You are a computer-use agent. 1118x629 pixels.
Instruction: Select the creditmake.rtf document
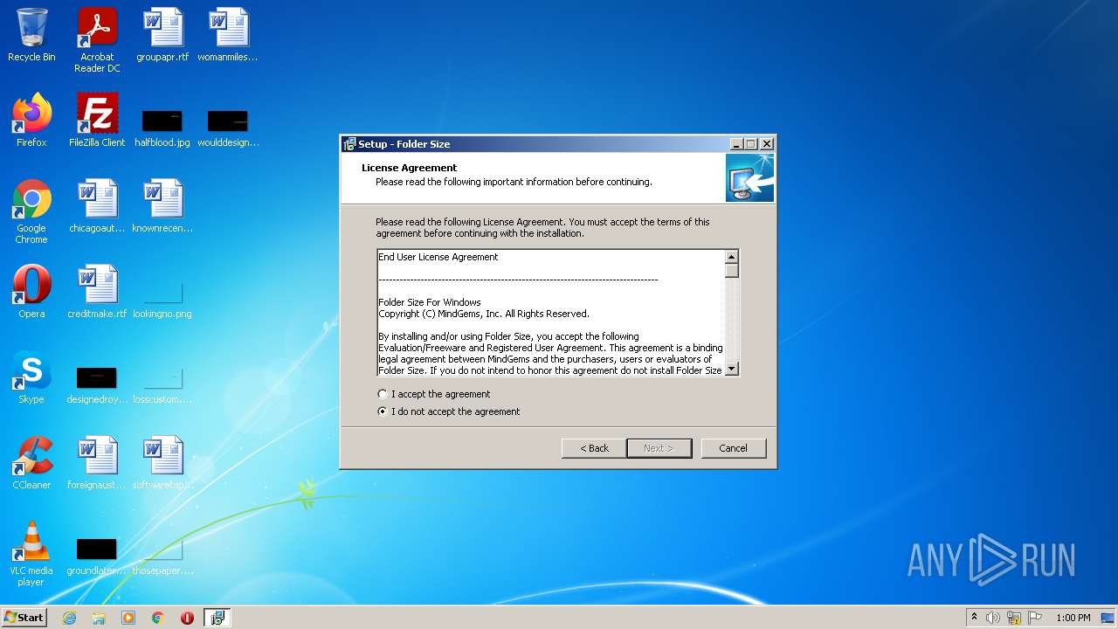coord(97,292)
